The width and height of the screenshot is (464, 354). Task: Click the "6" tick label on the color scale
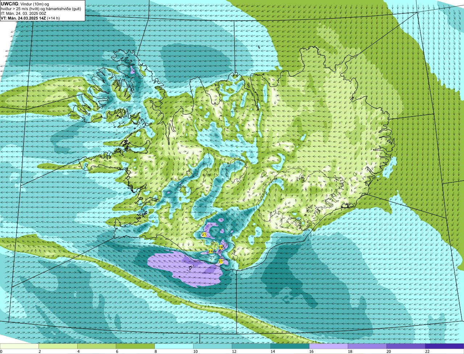click(117, 351)
